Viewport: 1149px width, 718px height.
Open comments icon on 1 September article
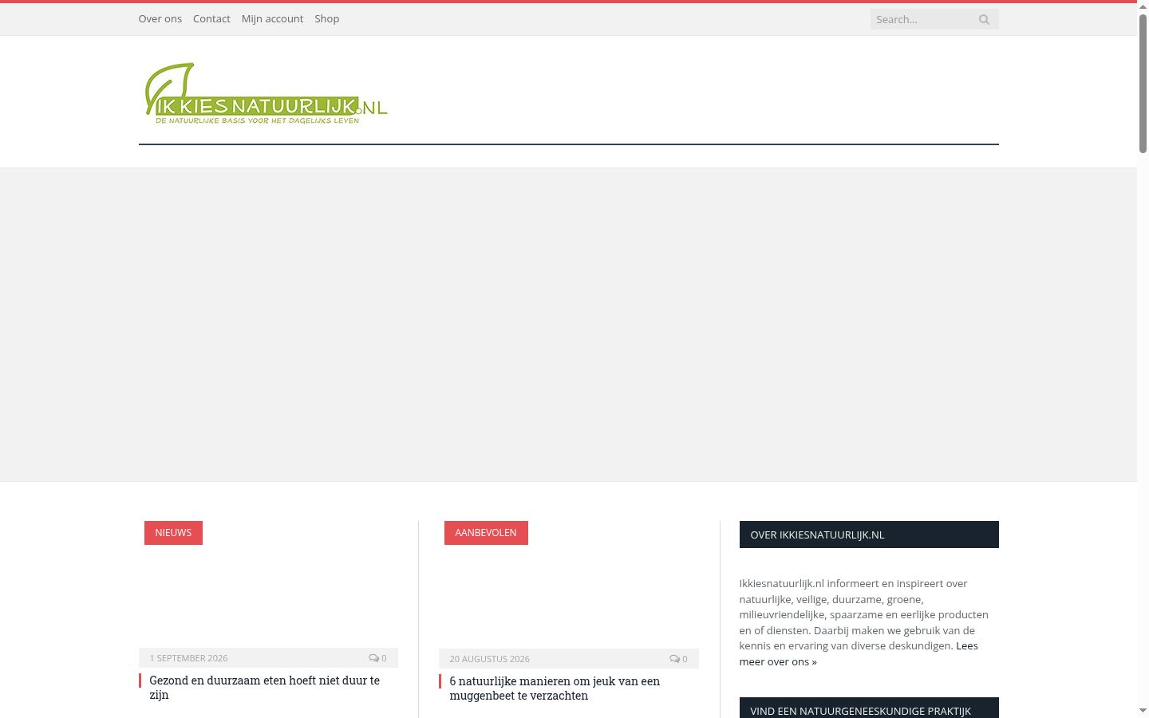coord(377,658)
